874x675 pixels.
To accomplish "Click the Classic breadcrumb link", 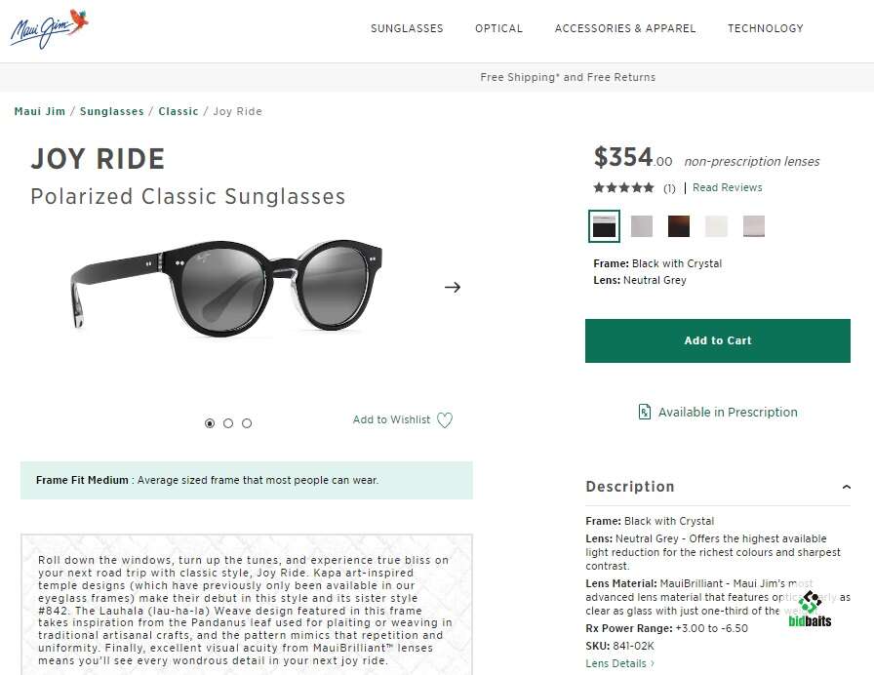I will [x=179, y=111].
